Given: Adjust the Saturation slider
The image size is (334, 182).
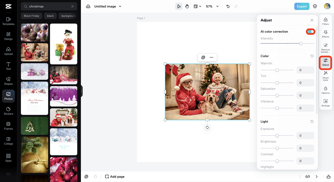Looking at the screenshot, I should click(277, 95).
